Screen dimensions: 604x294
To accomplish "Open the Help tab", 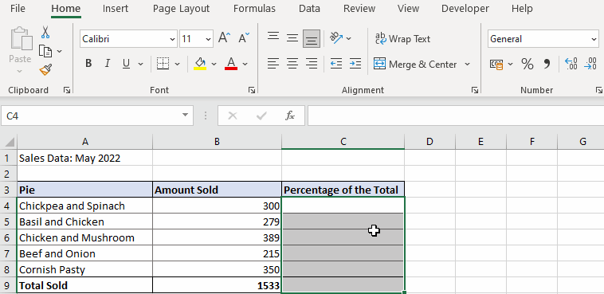I will tap(522, 9).
